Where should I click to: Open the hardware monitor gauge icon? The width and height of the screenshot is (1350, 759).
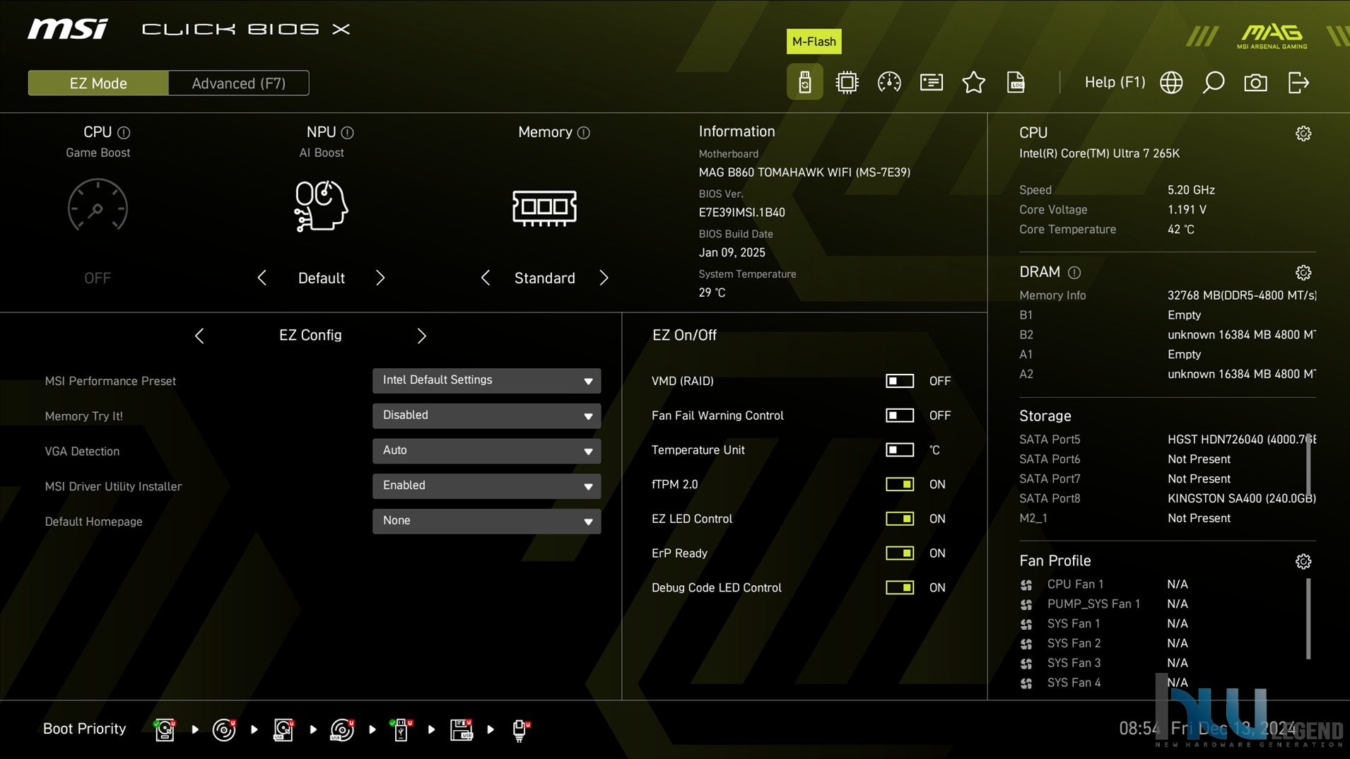(x=888, y=83)
